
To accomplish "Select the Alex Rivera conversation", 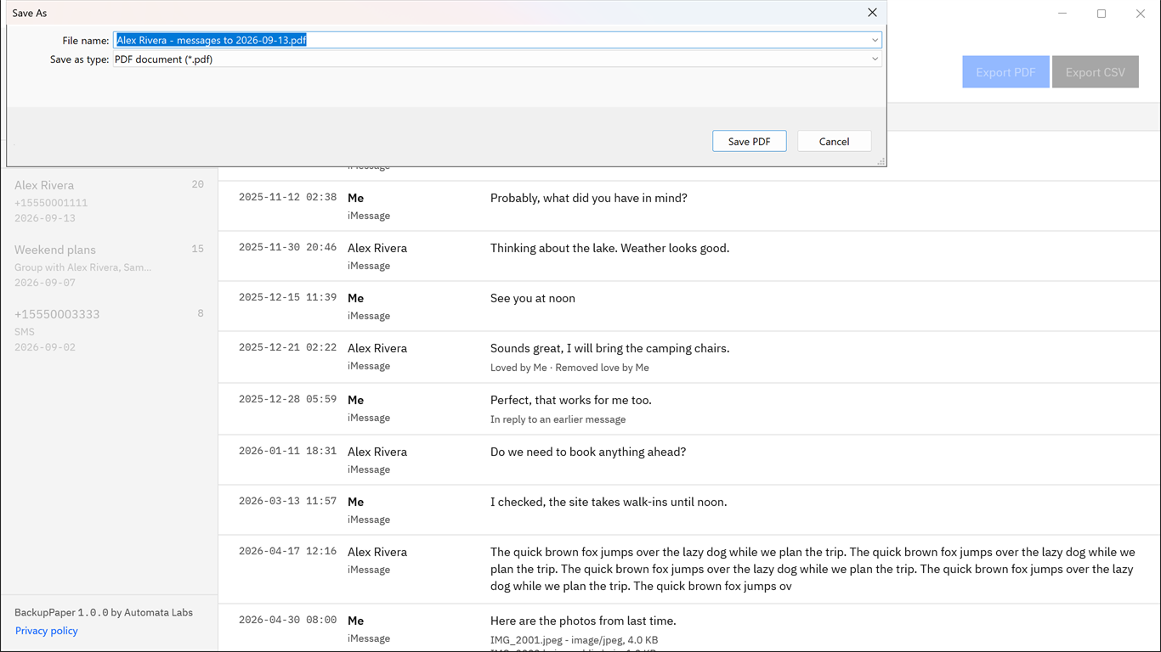I will point(109,201).
